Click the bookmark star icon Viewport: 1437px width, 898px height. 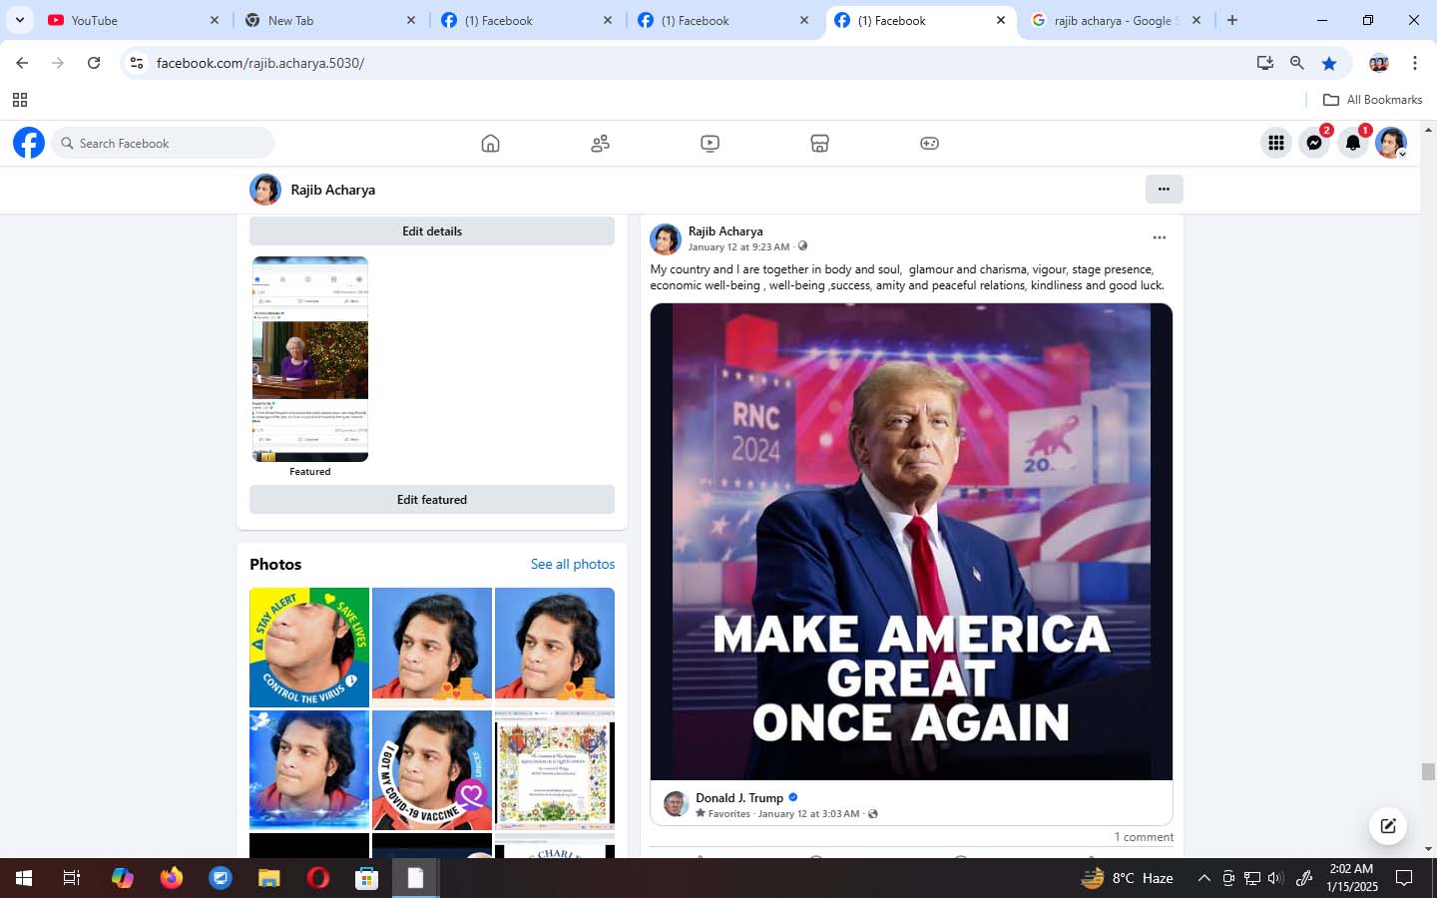[x=1329, y=63]
